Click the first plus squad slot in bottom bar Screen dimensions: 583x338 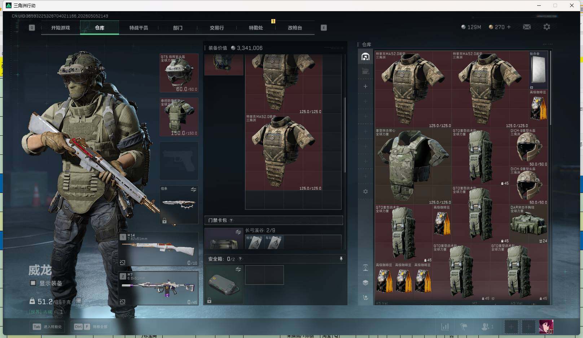pyautogui.click(x=511, y=327)
